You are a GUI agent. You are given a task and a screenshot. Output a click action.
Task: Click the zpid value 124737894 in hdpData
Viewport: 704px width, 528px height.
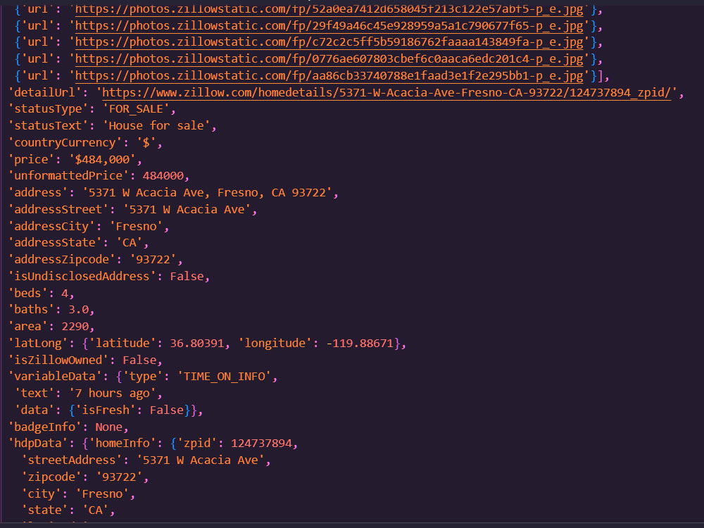coord(261,444)
